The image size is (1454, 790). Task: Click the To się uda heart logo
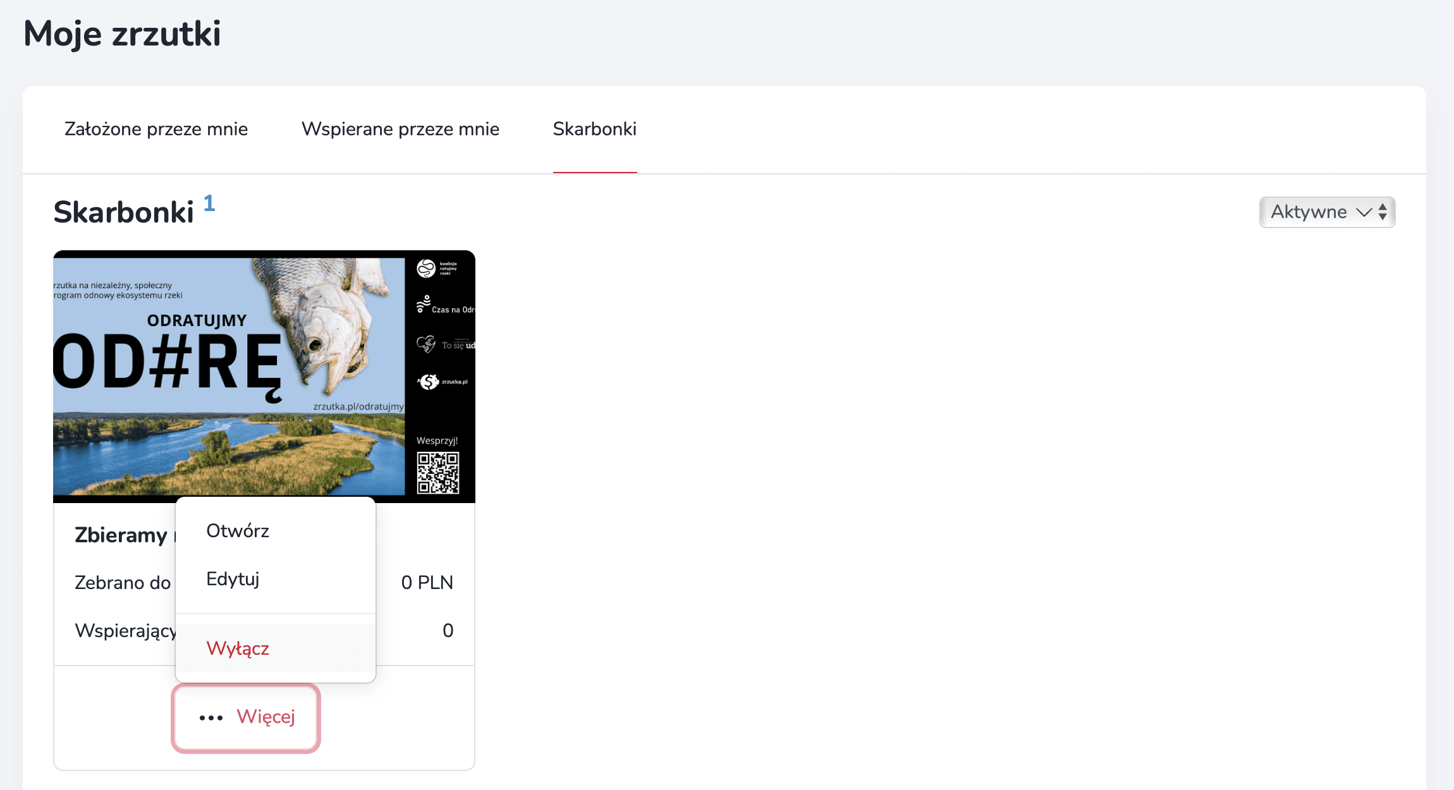[445, 344]
